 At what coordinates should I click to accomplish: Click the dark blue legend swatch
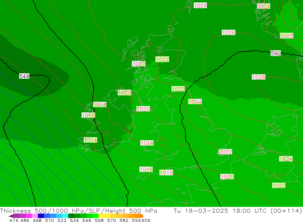point(41,216)
